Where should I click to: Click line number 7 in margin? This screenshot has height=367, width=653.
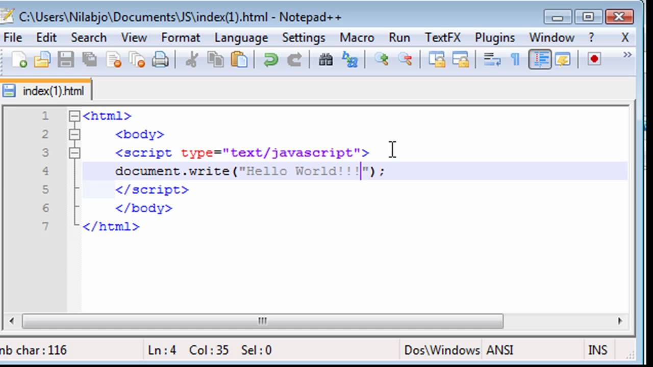(x=45, y=226)
